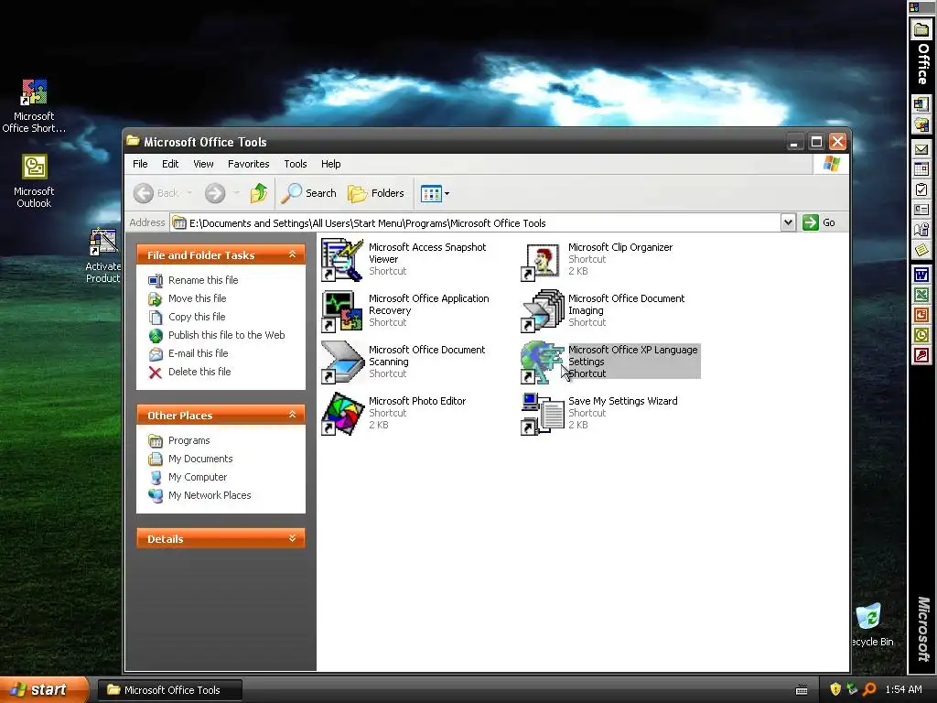Screen dimensions: 937x703
Task: Select the Microsoft Office Document Scanning icon
Action: (x=342, y=362)
